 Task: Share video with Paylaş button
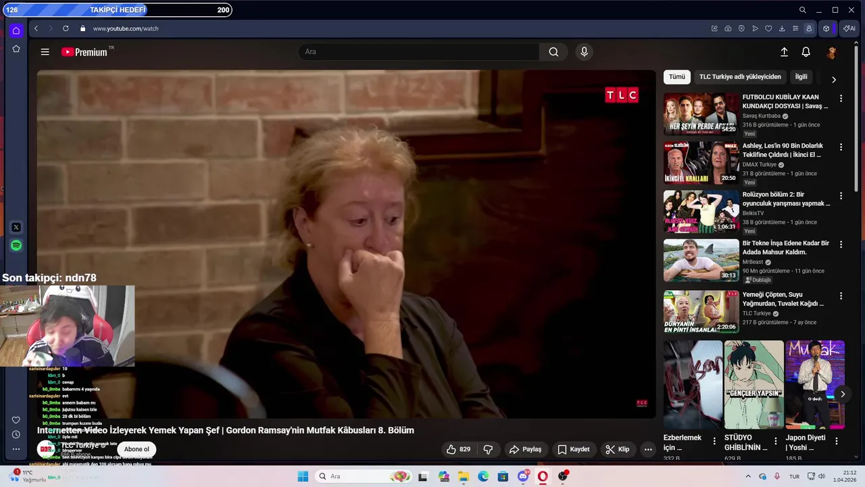(525, 449)
